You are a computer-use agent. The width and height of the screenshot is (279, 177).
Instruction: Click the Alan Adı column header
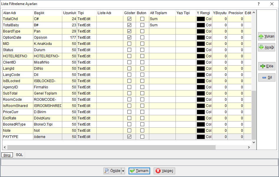pyautogui.click(x=18, y=13)
